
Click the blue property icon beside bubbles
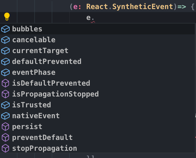coord(5,29)
